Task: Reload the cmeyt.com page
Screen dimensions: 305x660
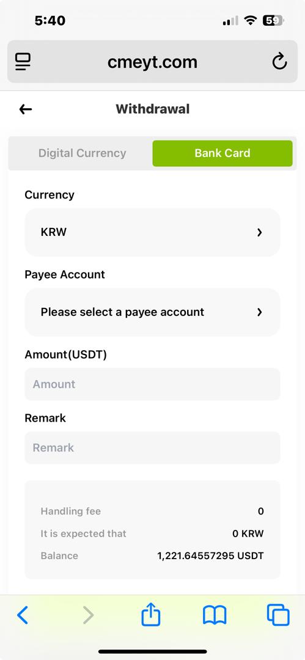Action: pos(279,62)
